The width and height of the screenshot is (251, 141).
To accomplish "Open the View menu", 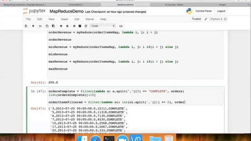I will click(x=51, y=19).
